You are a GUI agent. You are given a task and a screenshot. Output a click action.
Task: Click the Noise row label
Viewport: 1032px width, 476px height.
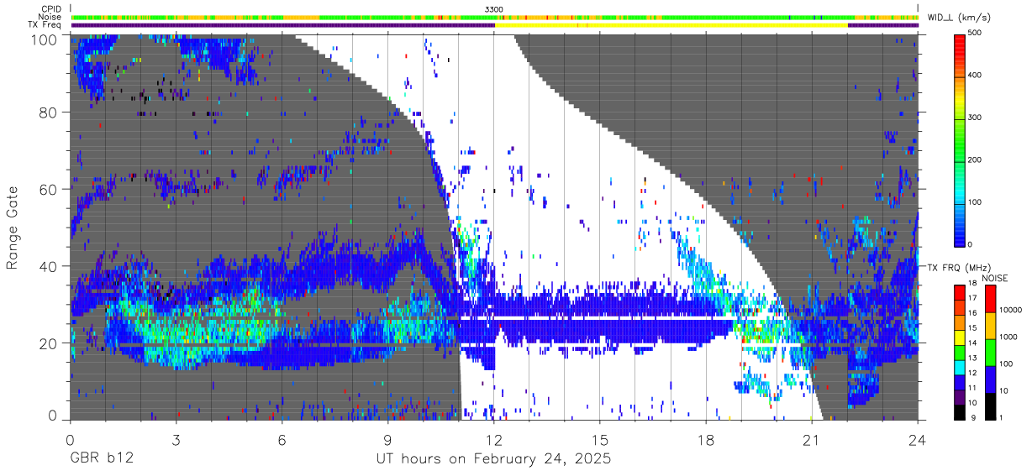pos(50,17)
